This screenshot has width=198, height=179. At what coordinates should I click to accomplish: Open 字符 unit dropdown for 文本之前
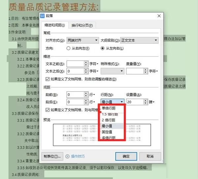[94, 64]
